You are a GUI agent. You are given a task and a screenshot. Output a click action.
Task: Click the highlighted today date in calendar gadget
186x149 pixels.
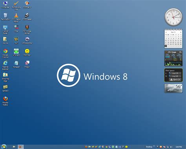166,46
